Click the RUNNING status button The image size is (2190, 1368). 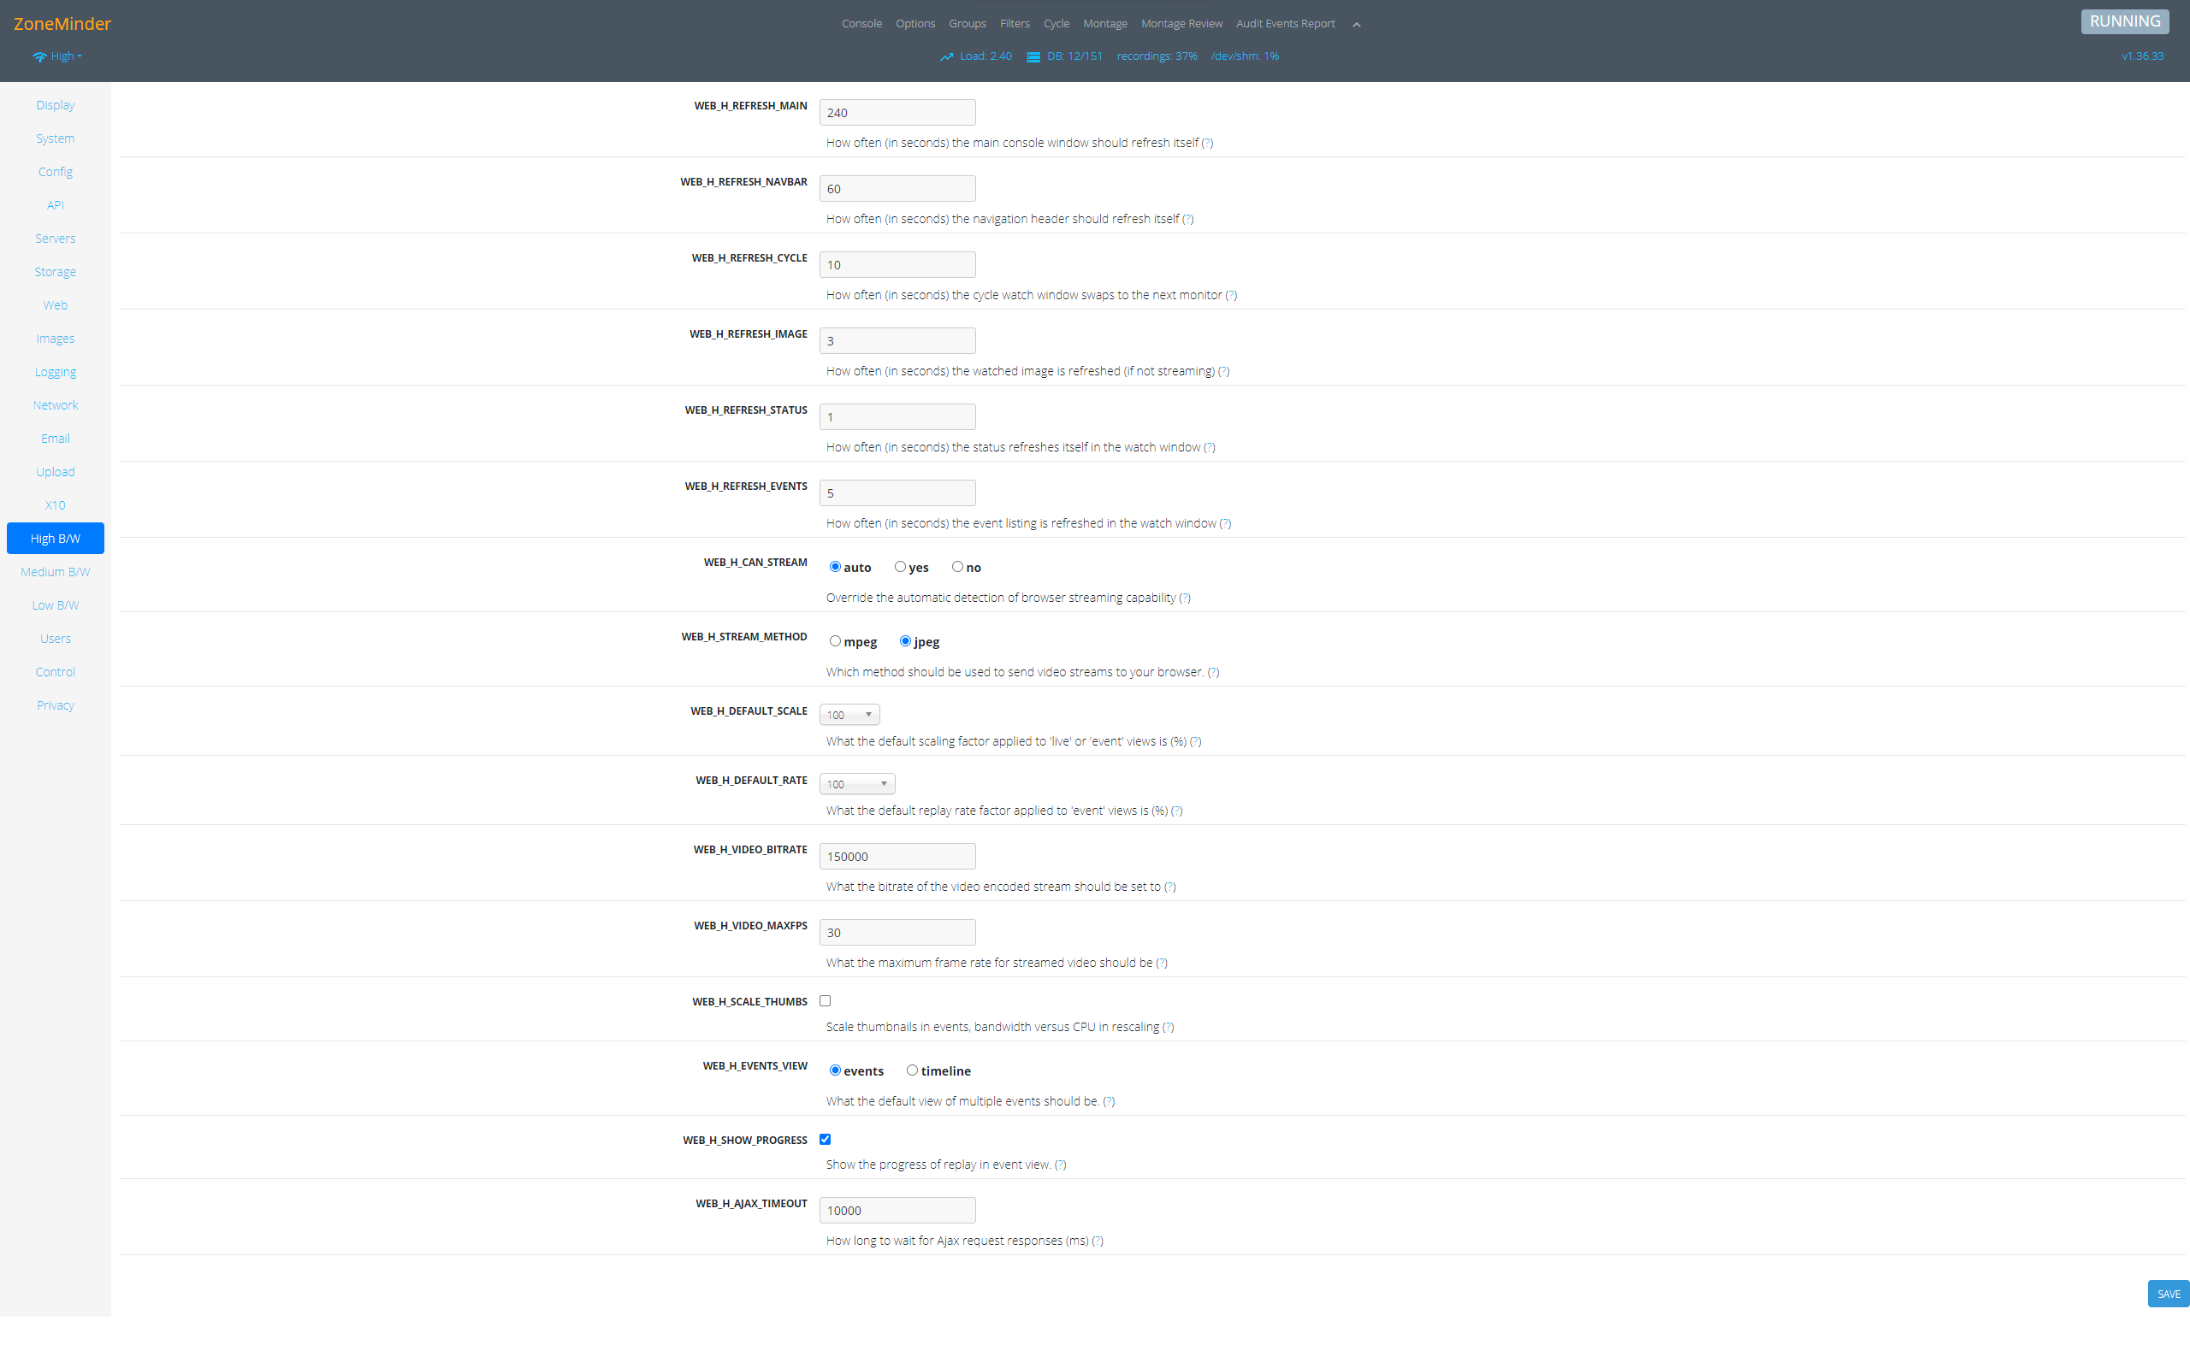[x=2124, y=21]
